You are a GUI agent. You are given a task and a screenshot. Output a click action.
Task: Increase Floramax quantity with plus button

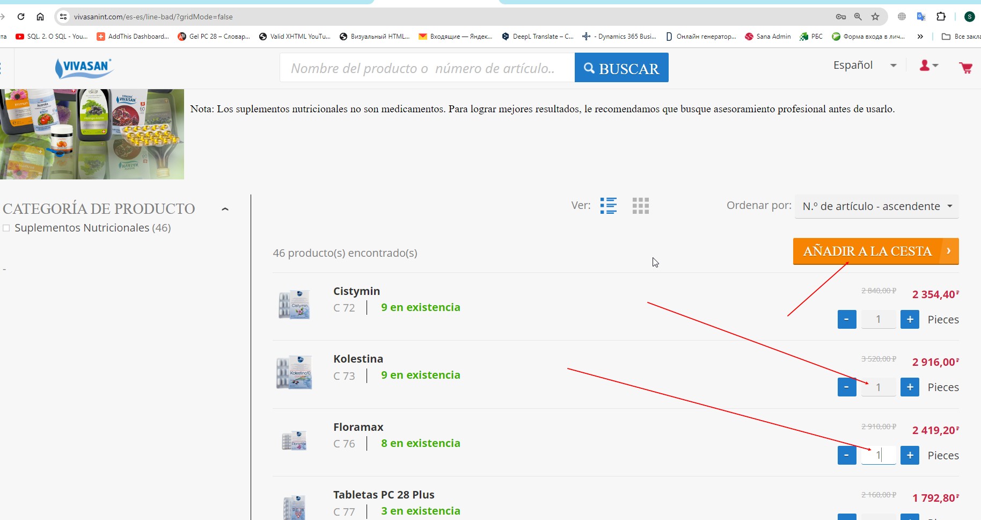(x=910, y=456)
